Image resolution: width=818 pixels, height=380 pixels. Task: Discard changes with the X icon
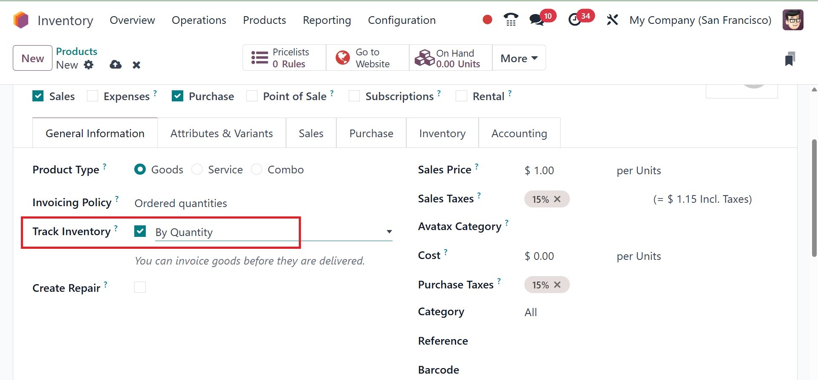pos(136,65)
